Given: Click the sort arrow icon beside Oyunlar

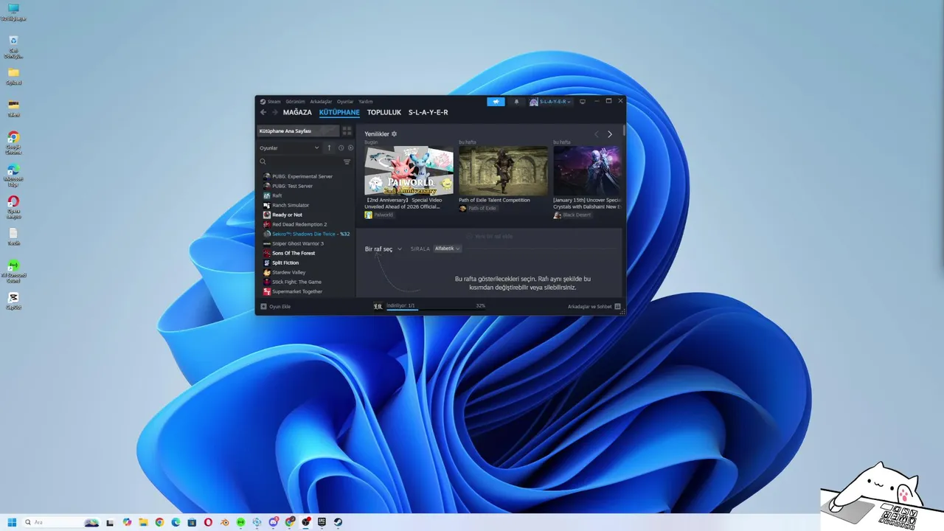Looking at the screenshot, I should tap(329, 148).
